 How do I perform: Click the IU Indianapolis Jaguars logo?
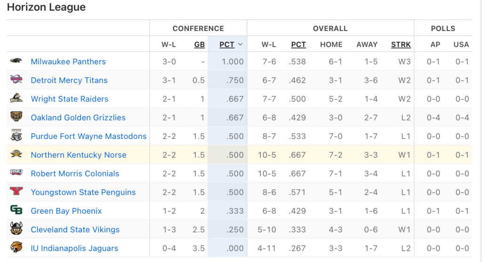coord(16,248)
